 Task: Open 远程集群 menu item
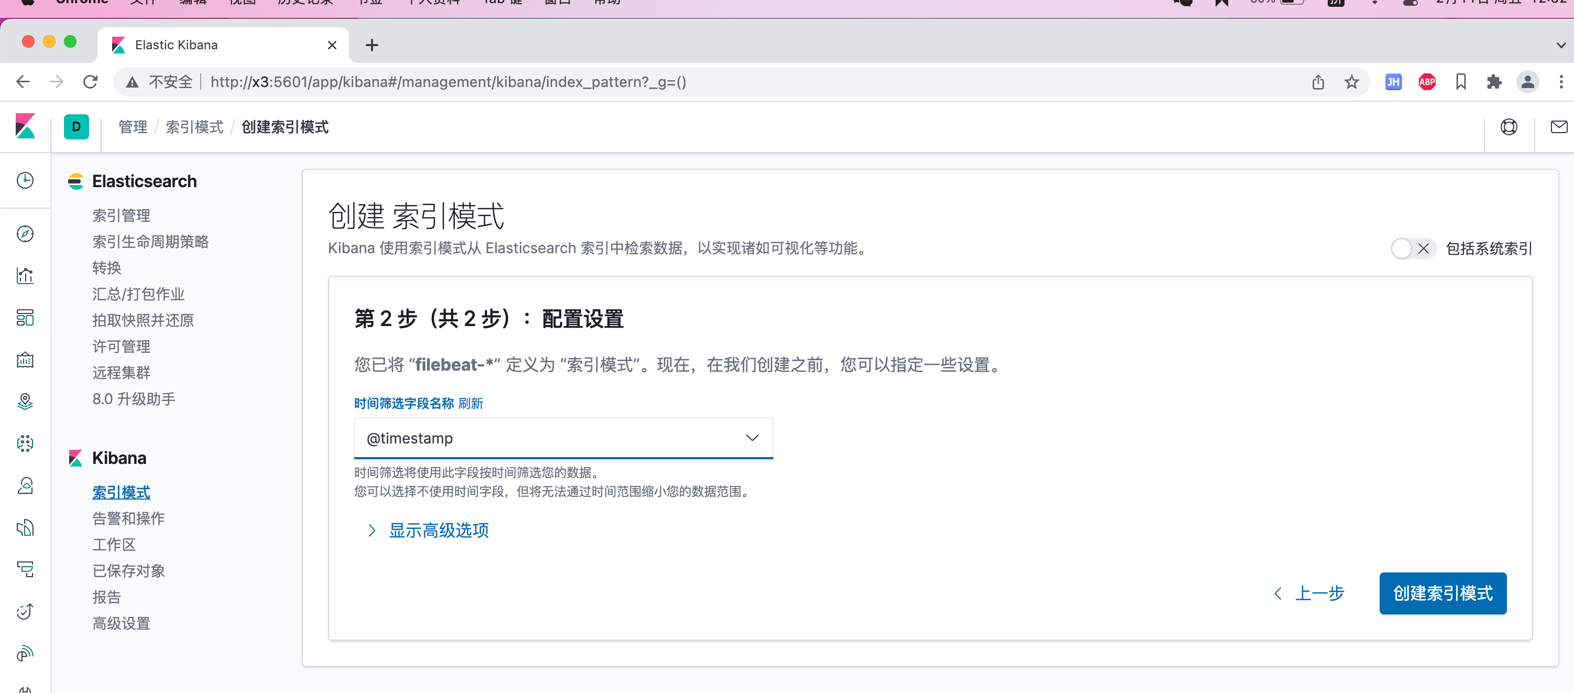pyautogui.click(x=121, y=373)
